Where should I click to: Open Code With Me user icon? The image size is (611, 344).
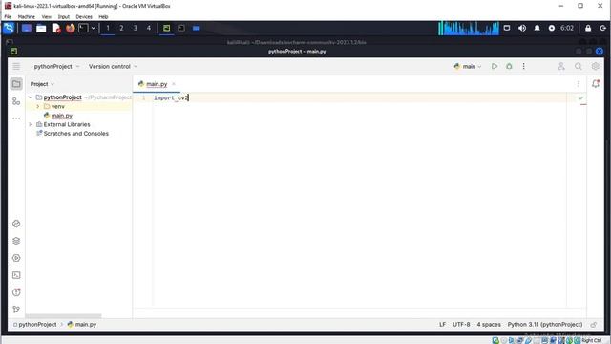561,66
